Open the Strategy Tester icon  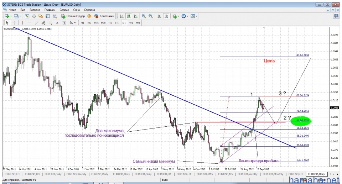point(55,16)
